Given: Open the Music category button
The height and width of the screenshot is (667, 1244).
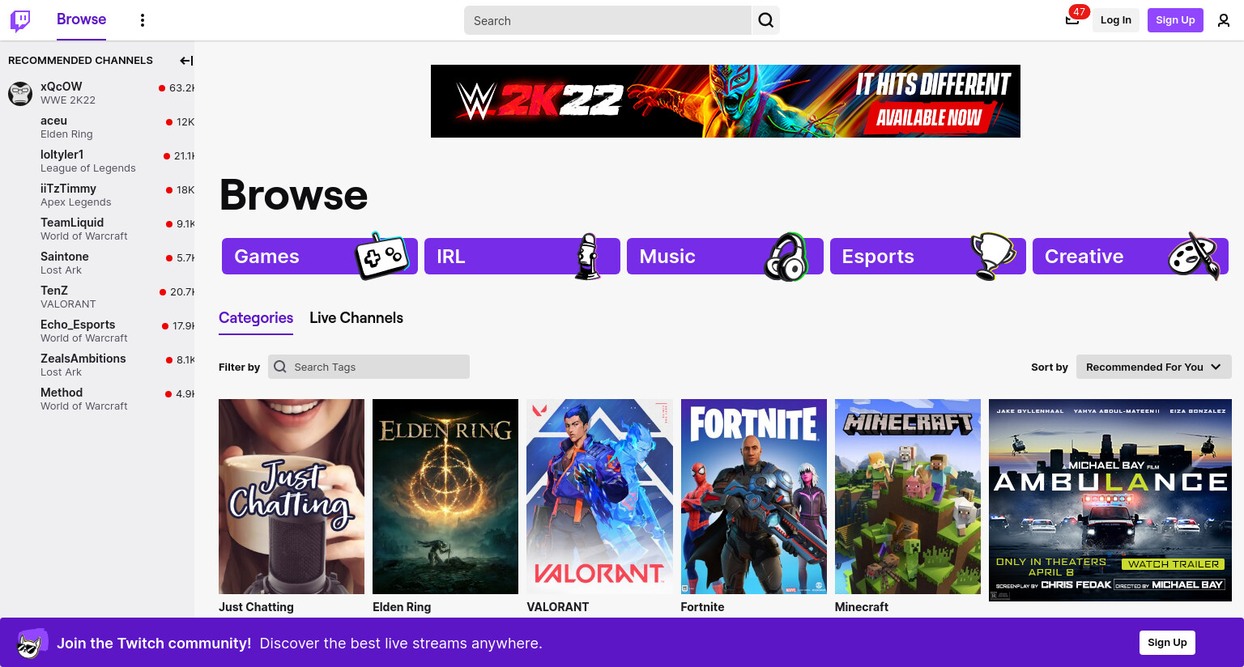Looking at the screenshot, I should (x=725, y=257).
